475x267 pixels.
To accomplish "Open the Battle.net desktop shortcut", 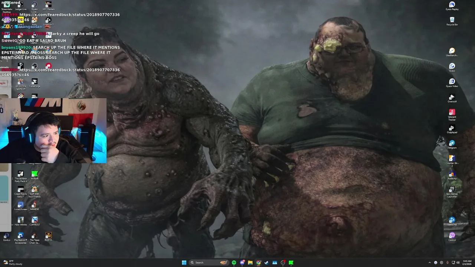I will pyautogui.click(x=452, y=222).
